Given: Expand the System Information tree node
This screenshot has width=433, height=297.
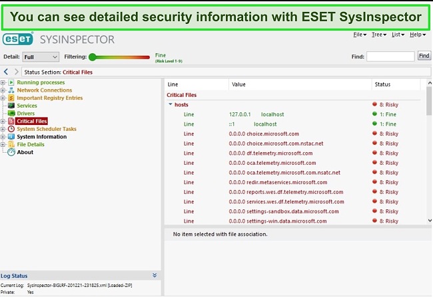Looking at the screenshot, I should pyautogui.click(x=3, y=136).
